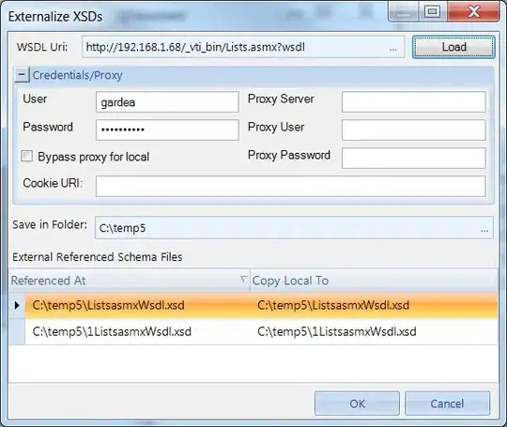Minimize the Externalize XSDs window
This screenshot has height=427, width=507.
tap(404, 12)
